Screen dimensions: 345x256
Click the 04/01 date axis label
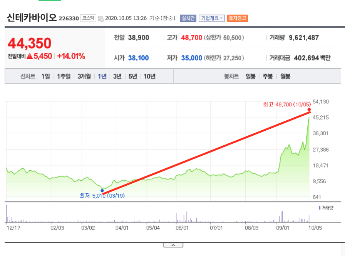122,228
